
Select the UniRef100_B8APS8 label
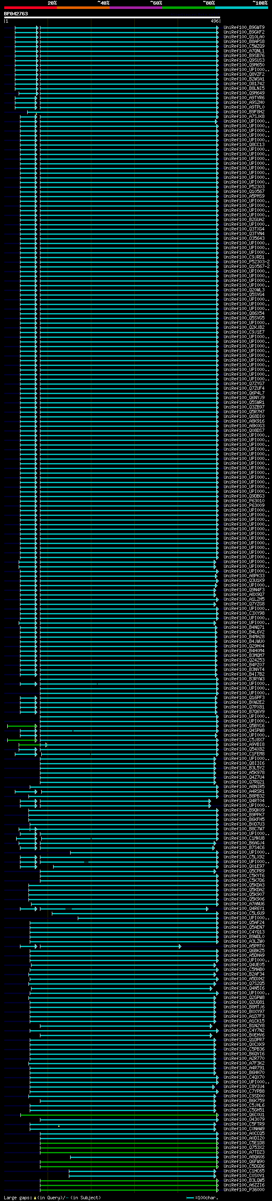(244, 41)
